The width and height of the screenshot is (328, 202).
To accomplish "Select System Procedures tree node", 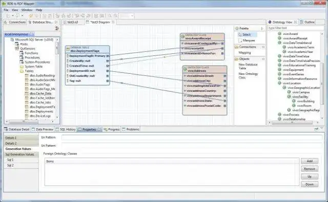I will [x=35, y=62].
